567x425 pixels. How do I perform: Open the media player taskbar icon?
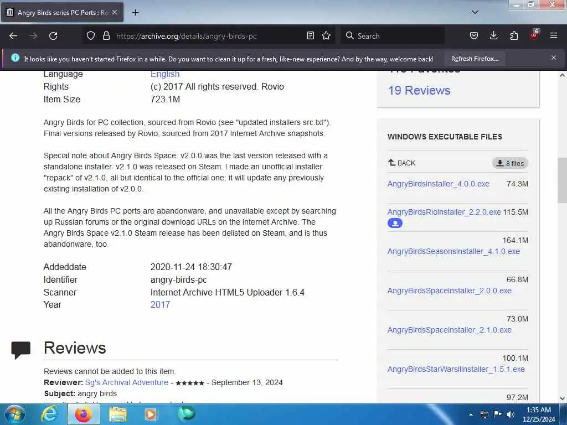[x=151, y=414]
